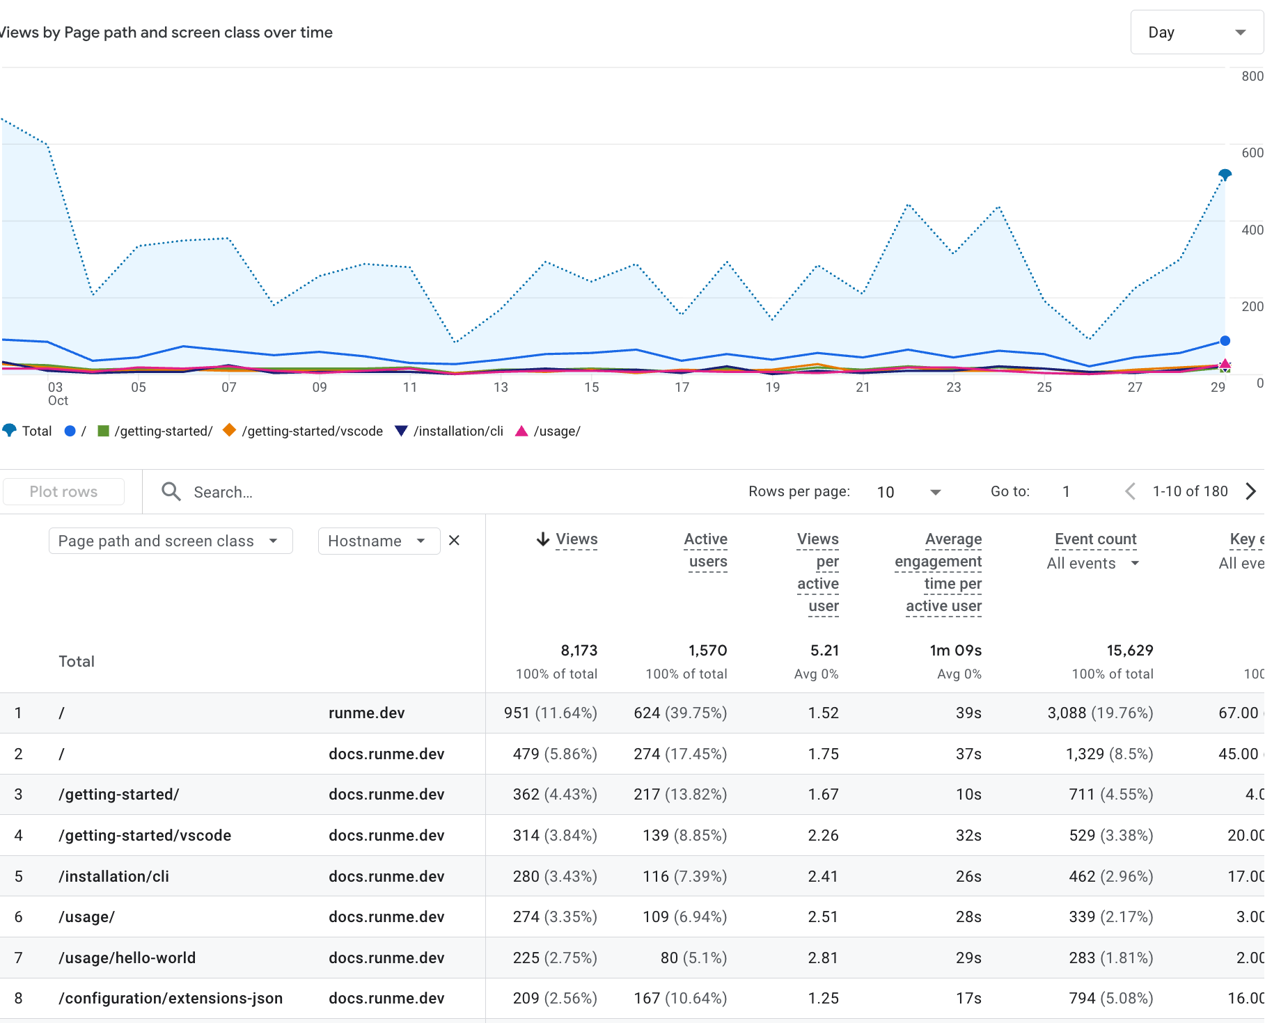Image resolution: width=1265 pixels, height=1023 pixels.
Task: Select the /usage/hello-world table row
Action: click(127, 958)
